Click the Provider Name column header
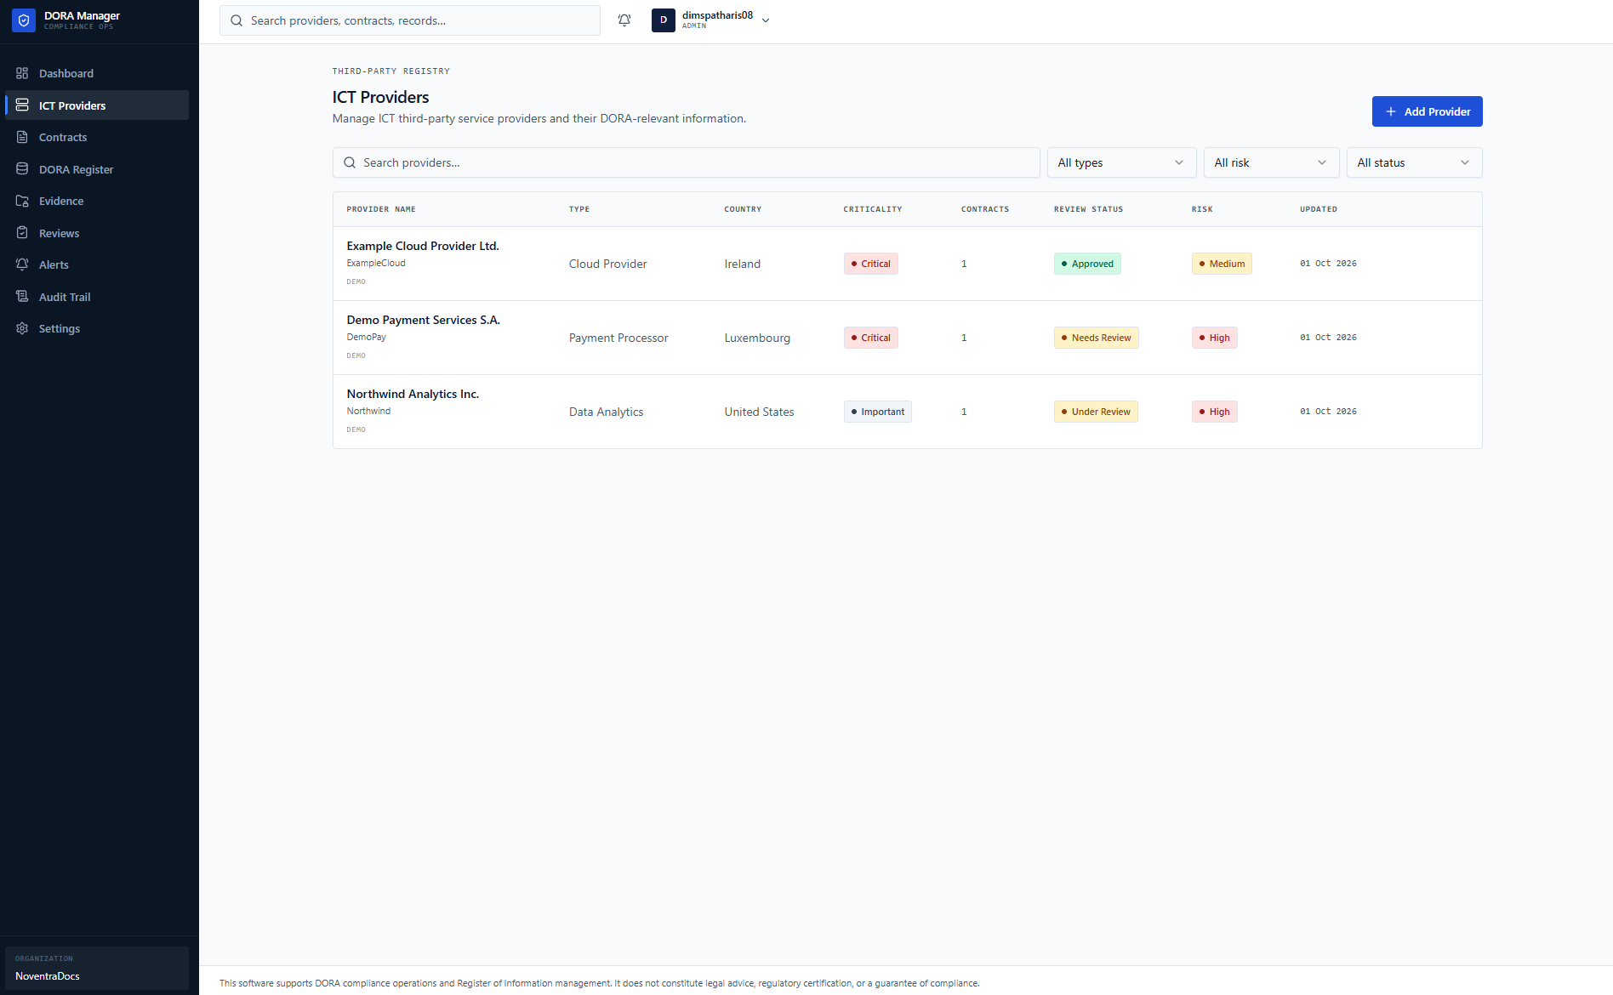The height and width of the screenshot is (995, 1613). pos(381,209)
